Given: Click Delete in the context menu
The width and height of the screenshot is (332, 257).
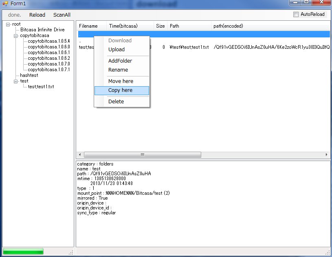Looking at the screenshot, I should [x=116, y=102].
